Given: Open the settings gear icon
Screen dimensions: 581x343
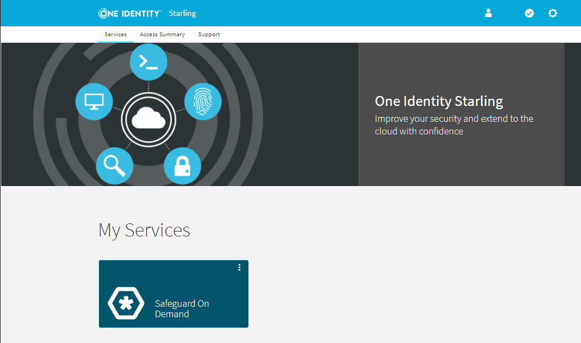Looking at the screenshot, I should [552, 13].
